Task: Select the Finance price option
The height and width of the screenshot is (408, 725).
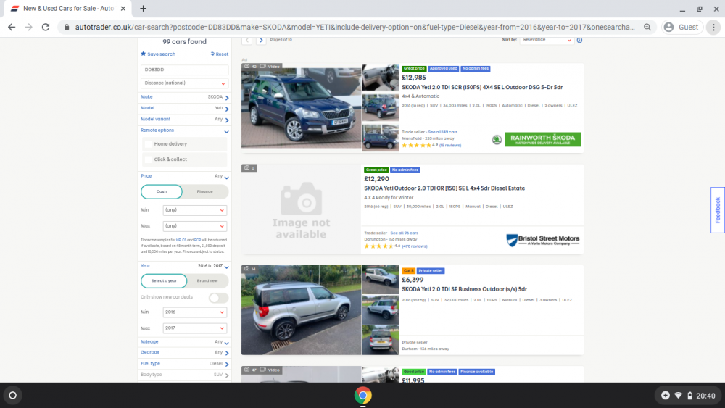Action: click(205, 191)
